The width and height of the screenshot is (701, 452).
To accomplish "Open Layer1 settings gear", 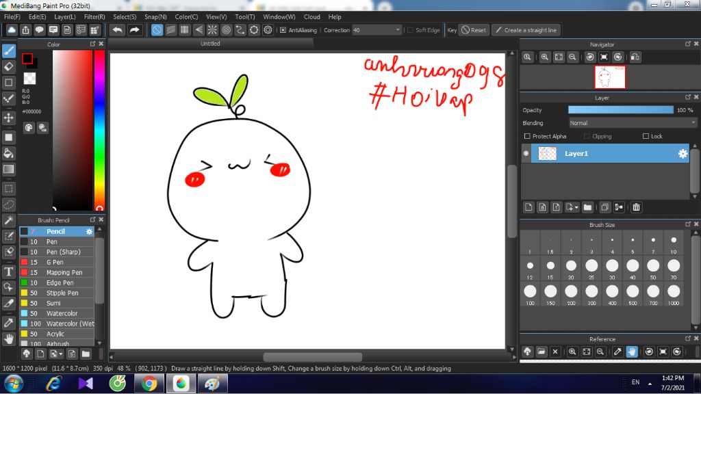I will [683, 154].
